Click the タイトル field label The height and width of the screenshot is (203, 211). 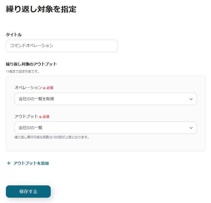(14, 35)
